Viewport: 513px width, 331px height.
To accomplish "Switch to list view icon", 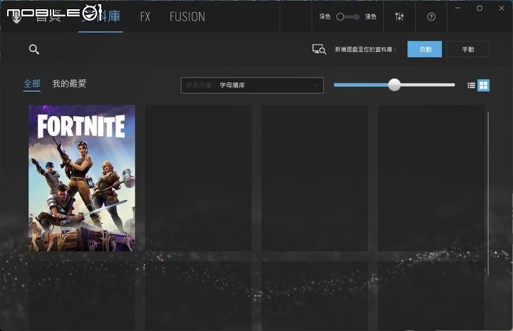I will (471, 85).
